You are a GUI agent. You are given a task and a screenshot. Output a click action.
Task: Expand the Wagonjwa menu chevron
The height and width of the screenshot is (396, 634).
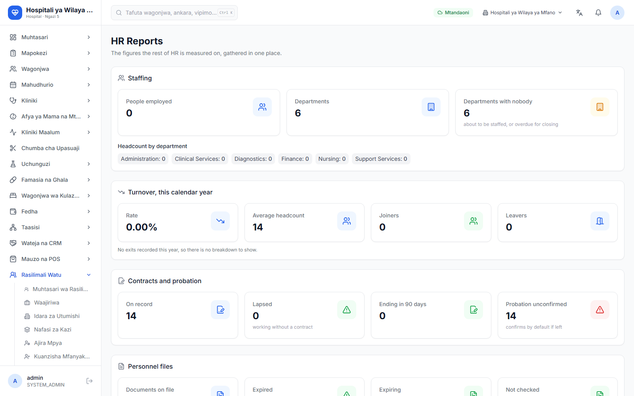click(89, 69)
